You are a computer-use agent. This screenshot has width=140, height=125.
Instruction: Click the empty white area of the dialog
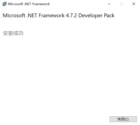coord(70,72)
